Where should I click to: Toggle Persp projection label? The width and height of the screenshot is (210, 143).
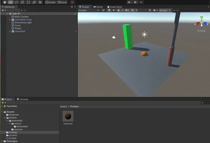pyautogui.click(x=201, y=31)
